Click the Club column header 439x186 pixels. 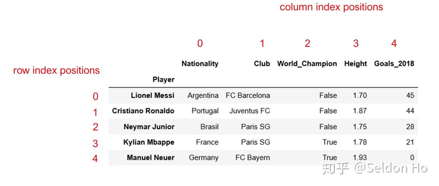262,64
